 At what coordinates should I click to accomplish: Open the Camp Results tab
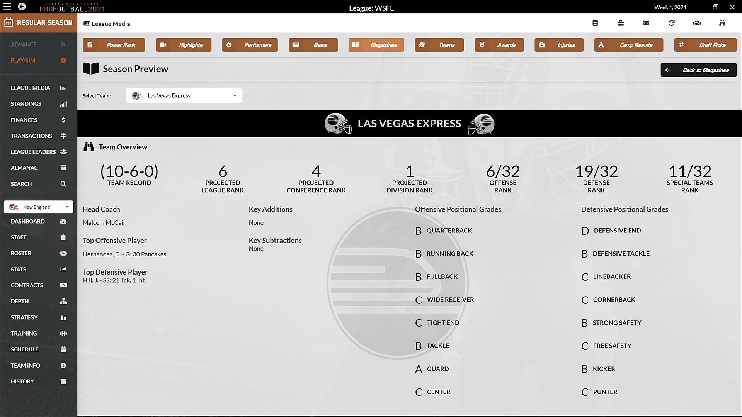point(628,45)
